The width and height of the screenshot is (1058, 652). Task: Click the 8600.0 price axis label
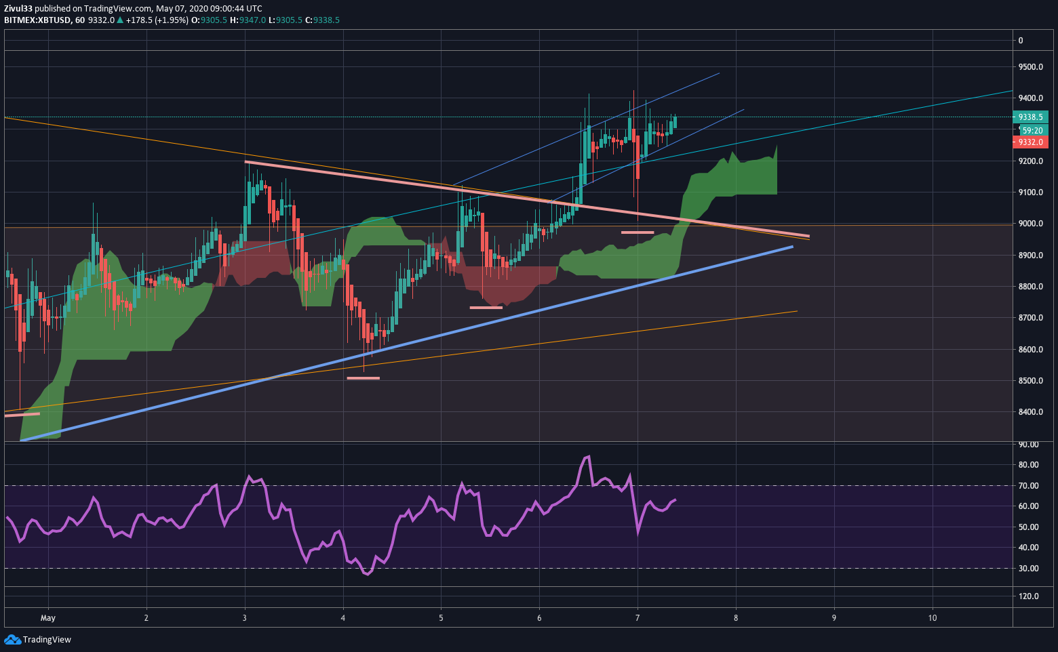(x=1030, y=350)
